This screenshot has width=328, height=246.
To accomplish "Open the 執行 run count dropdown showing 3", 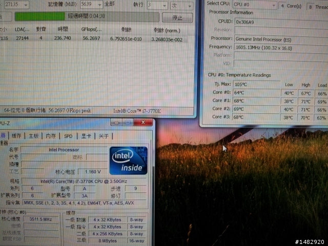I will tap(157, 5).
